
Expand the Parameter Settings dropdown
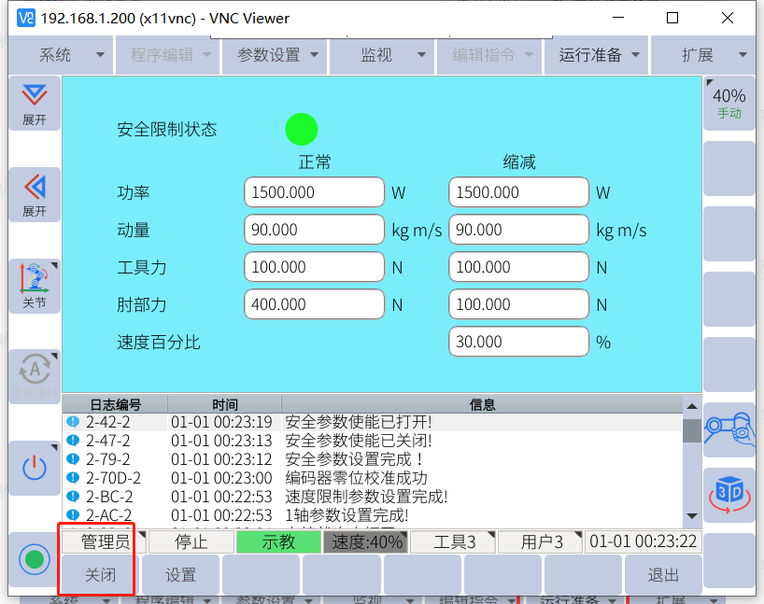pyautogui.click(x=278, y=55)
